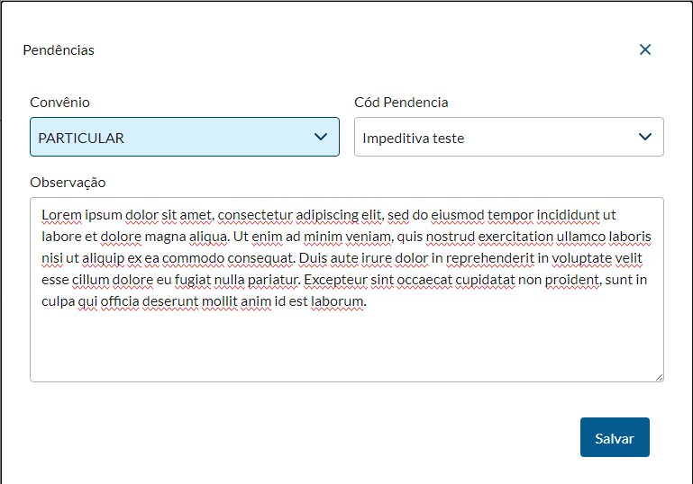Click the Cód Pendencia field label
This screenshot has width=693, height=484.
point(401,103)
